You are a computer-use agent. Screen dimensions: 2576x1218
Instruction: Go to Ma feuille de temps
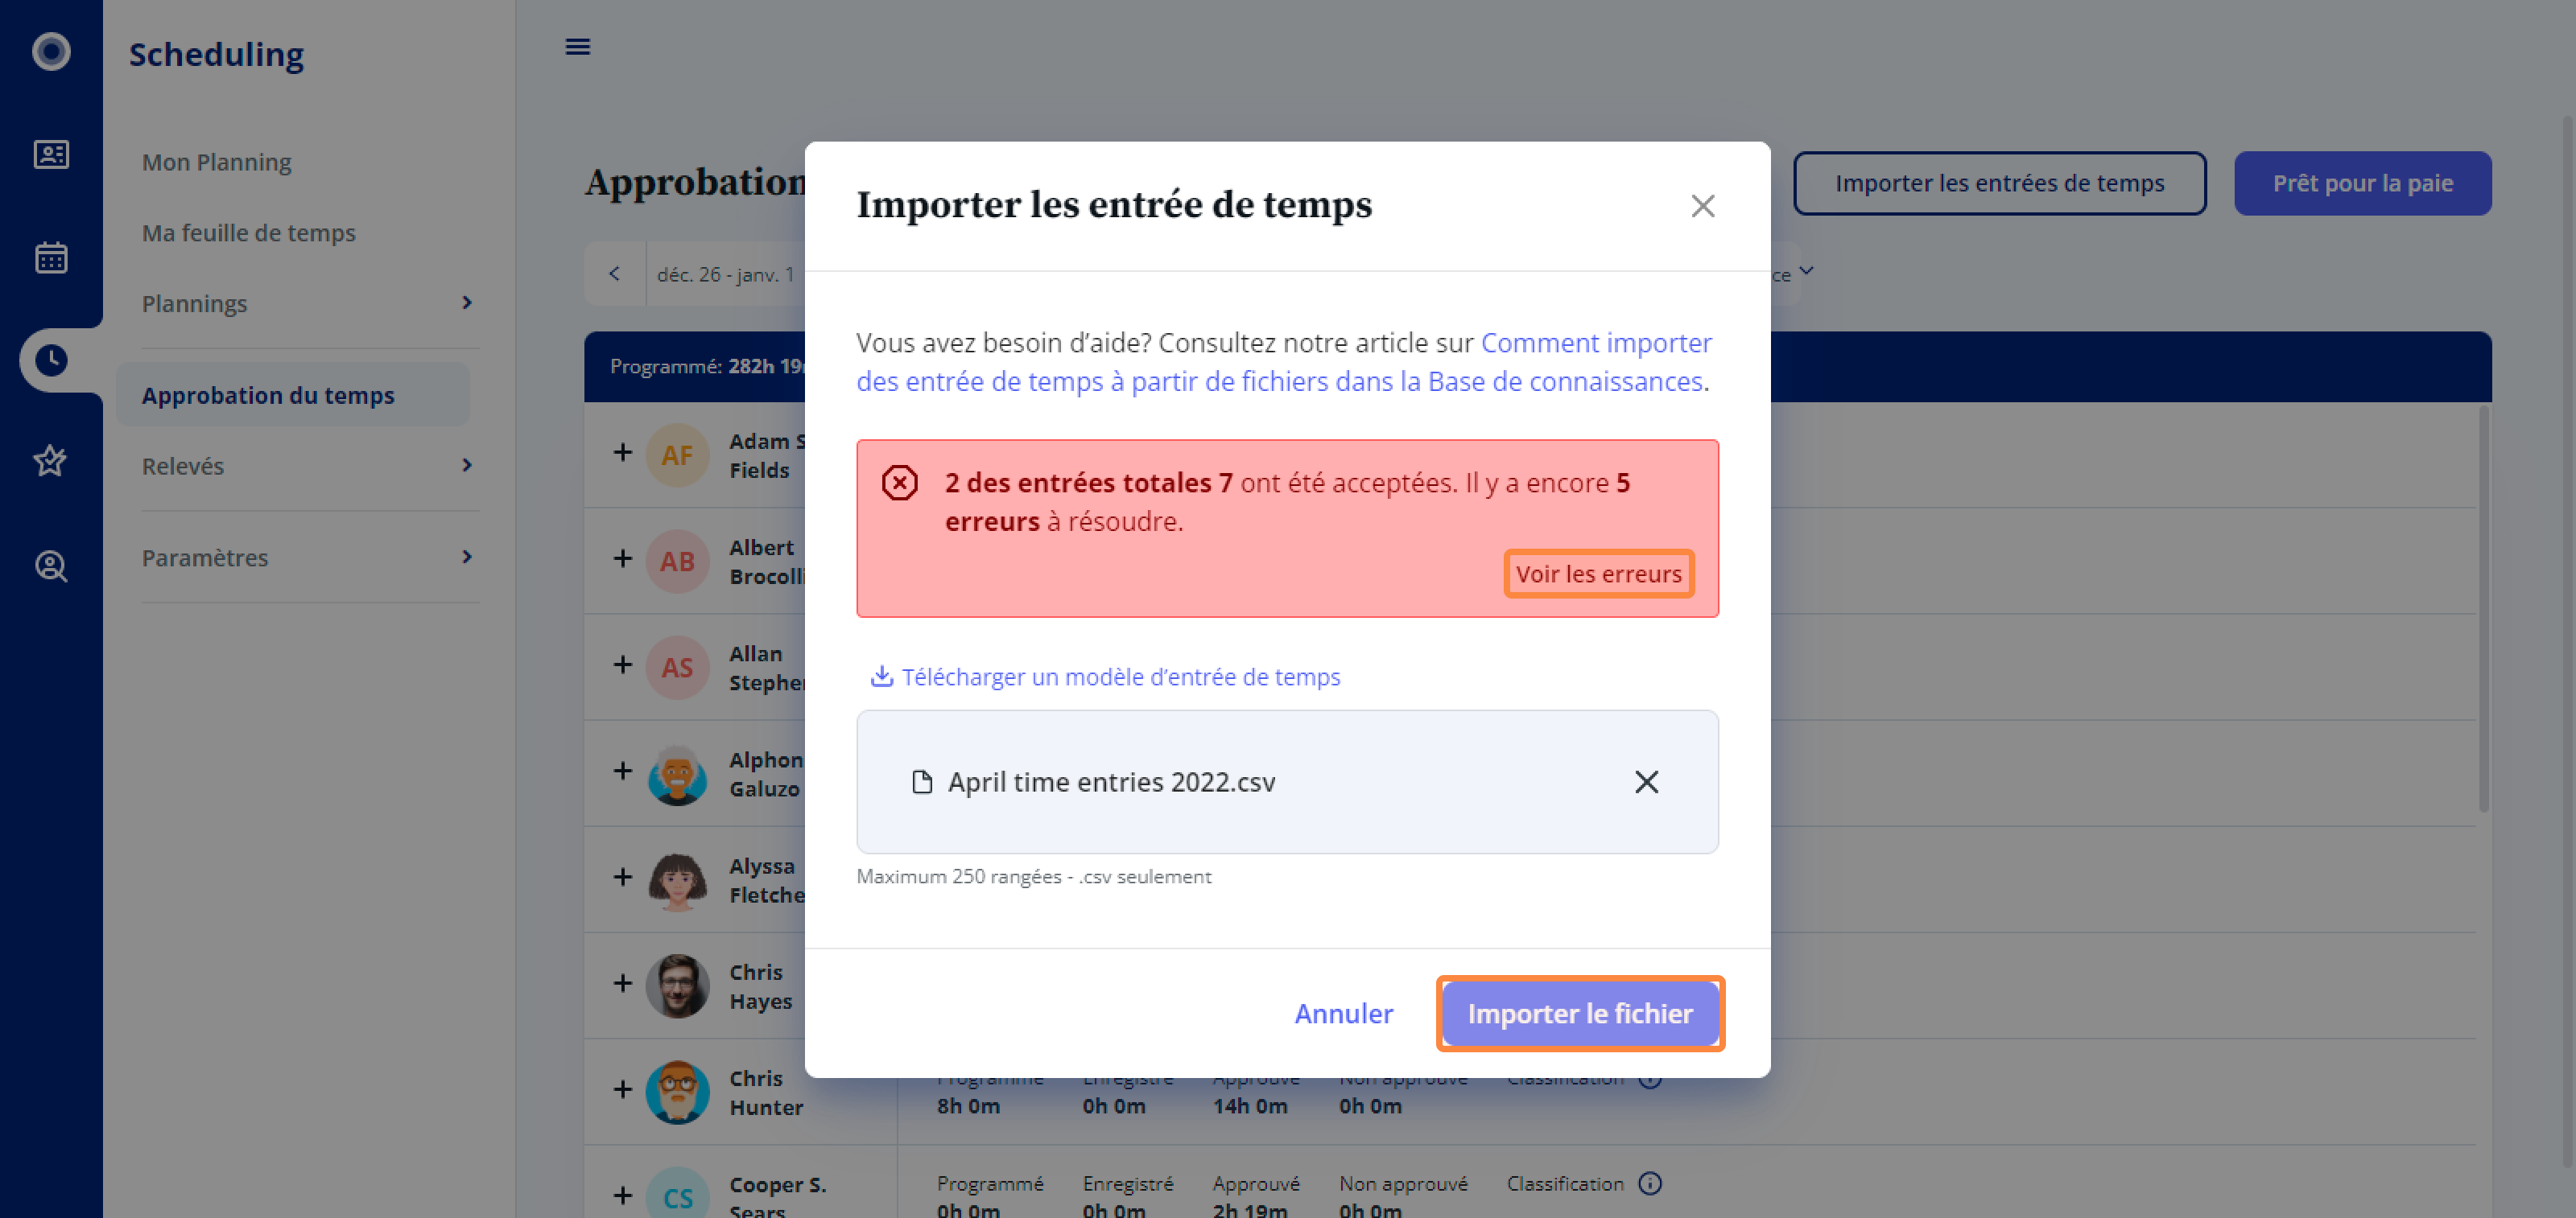[248, 232]
